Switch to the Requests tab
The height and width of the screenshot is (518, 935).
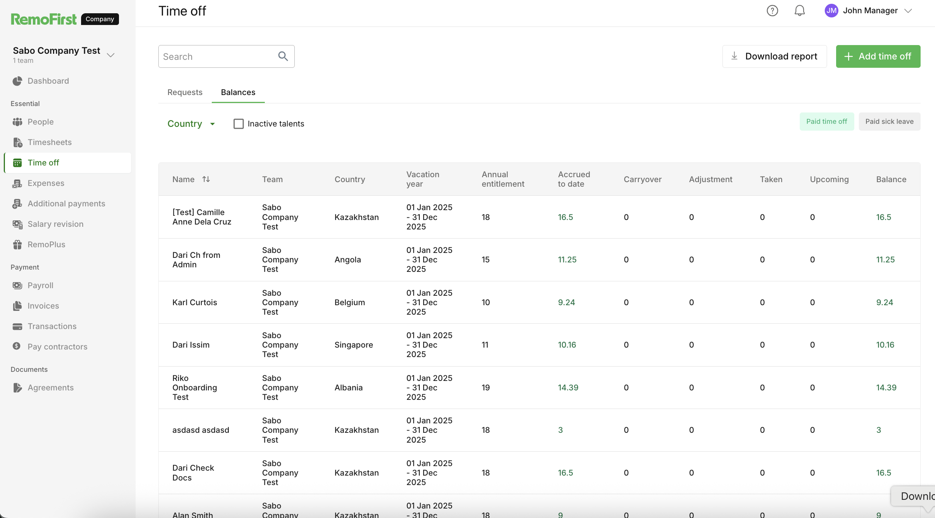point(185,92)
